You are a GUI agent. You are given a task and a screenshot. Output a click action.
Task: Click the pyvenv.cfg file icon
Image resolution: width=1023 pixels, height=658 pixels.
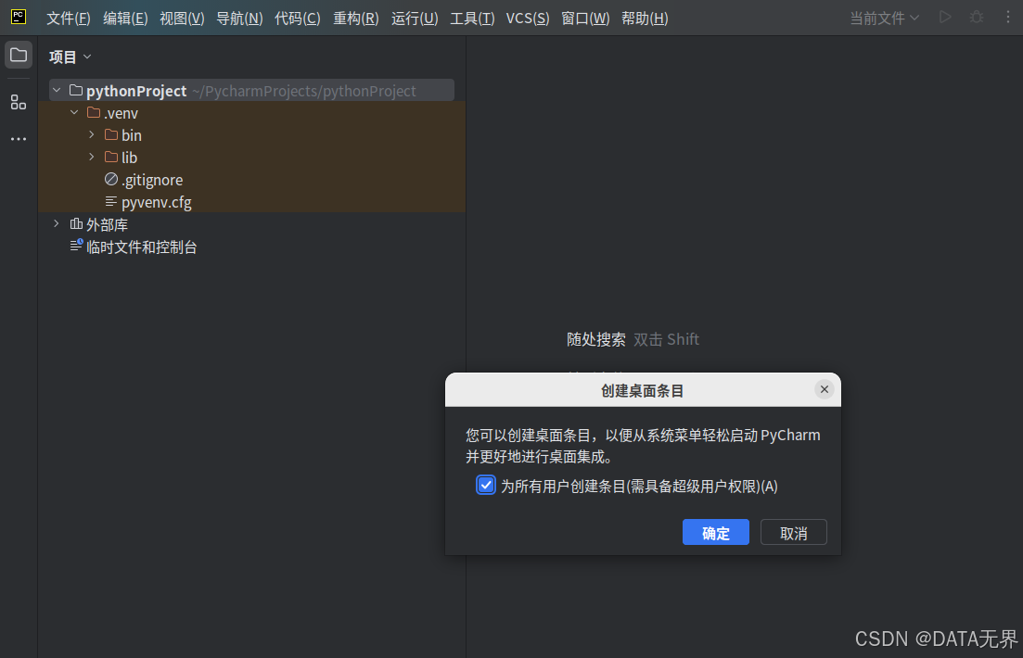(111, 201)
